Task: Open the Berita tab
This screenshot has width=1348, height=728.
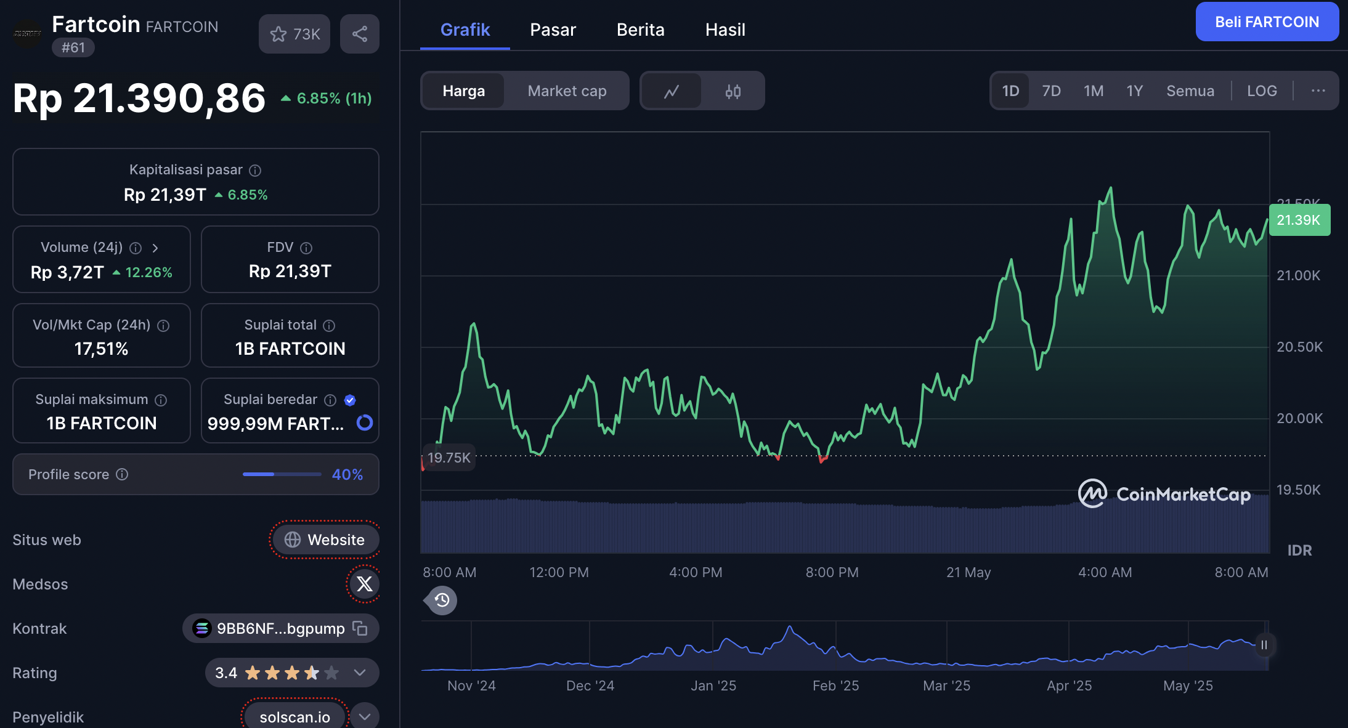Action: 640,30
